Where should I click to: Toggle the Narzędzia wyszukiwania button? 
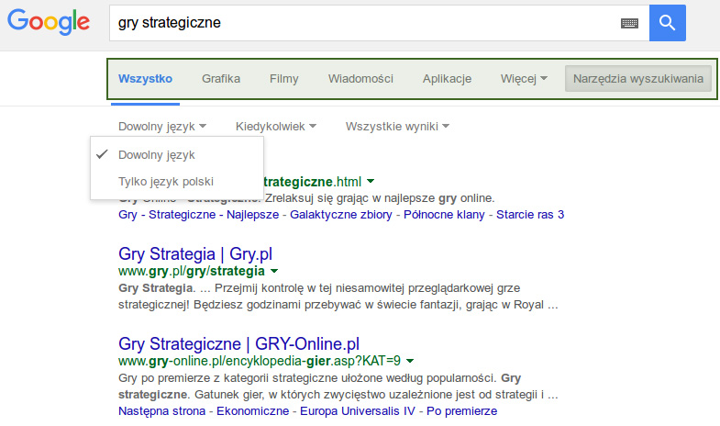[x=638, y=79]
